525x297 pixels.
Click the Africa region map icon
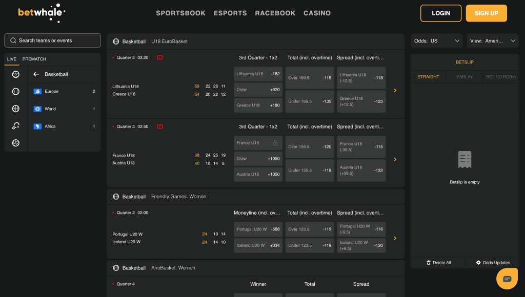[37, 126]
